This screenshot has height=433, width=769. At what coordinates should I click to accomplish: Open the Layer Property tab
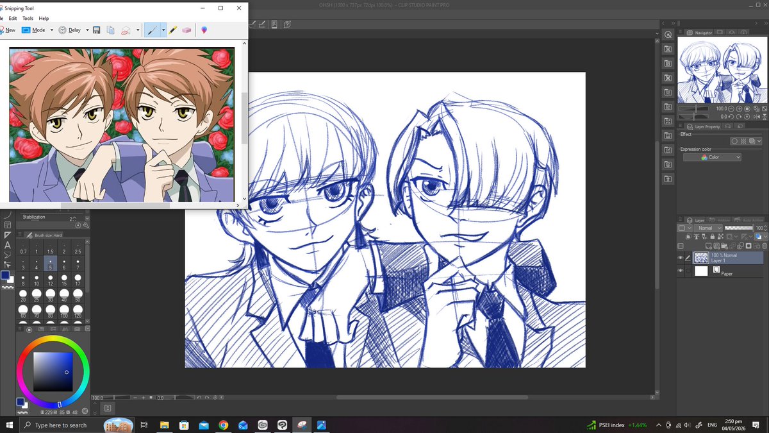tap(704, 126)
